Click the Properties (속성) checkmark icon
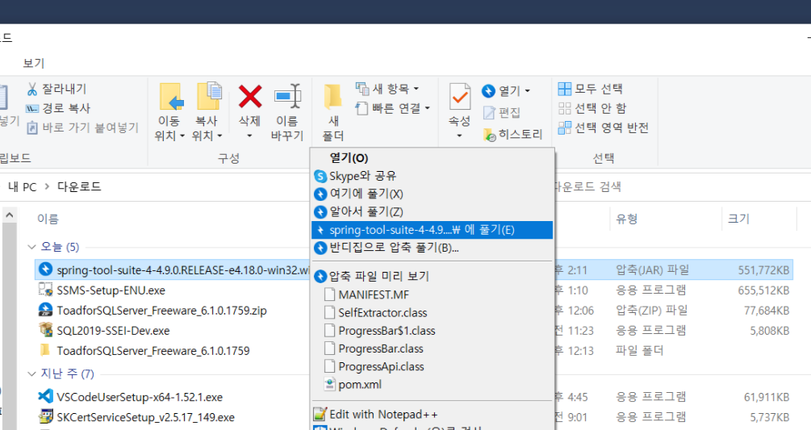 click(459, 97)
